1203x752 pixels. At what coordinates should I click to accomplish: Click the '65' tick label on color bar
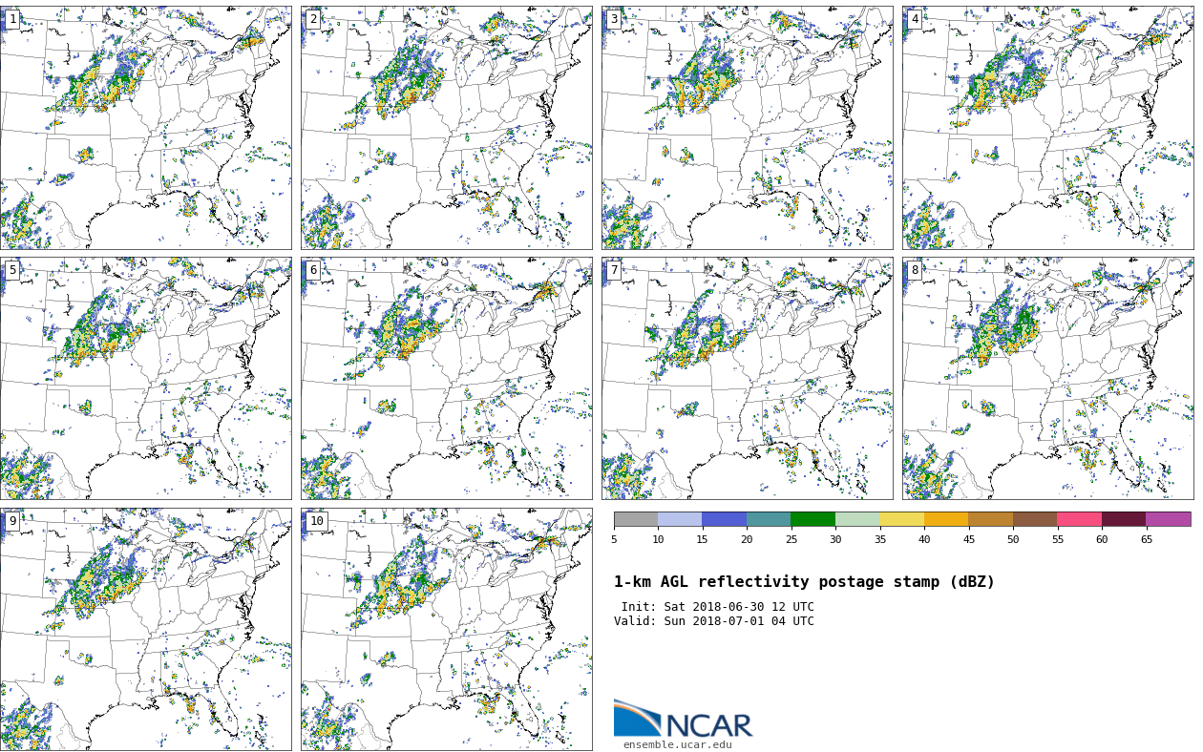(1146, 540)
